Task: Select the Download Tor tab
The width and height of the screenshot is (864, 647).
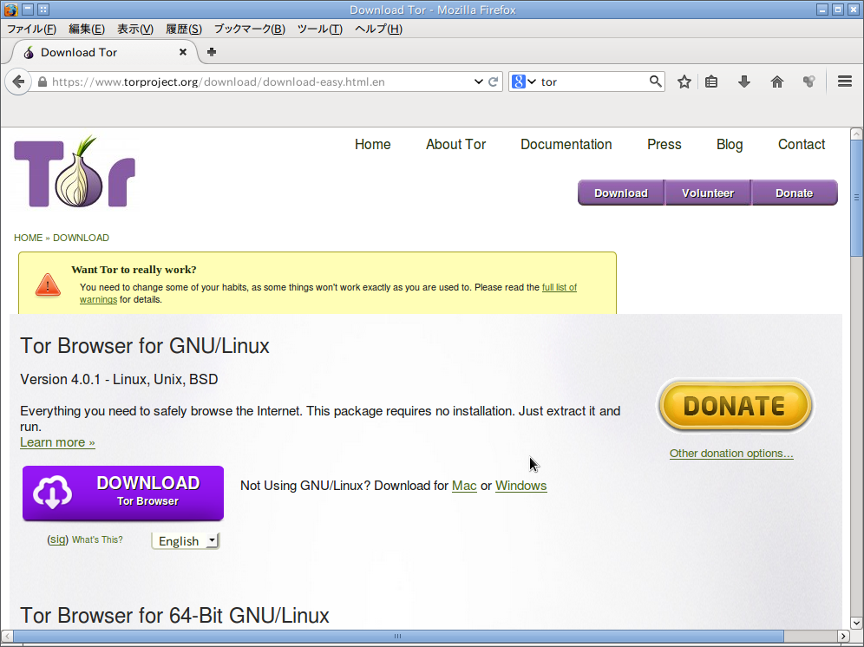Action: pyautogui.click(x=105, y=52)
